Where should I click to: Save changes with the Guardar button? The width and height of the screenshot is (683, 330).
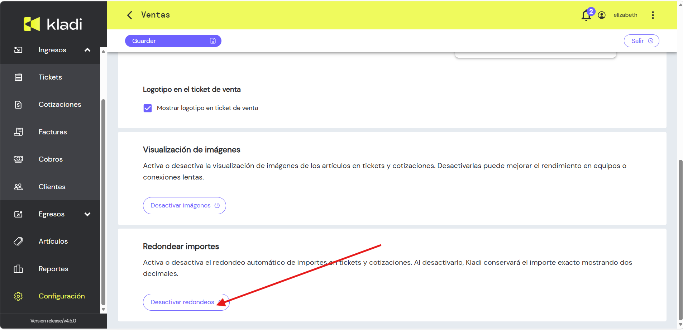tap(173, 41)
